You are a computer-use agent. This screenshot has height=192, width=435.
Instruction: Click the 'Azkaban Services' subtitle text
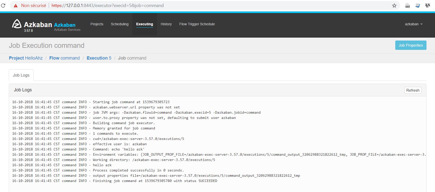pos(67,30)
